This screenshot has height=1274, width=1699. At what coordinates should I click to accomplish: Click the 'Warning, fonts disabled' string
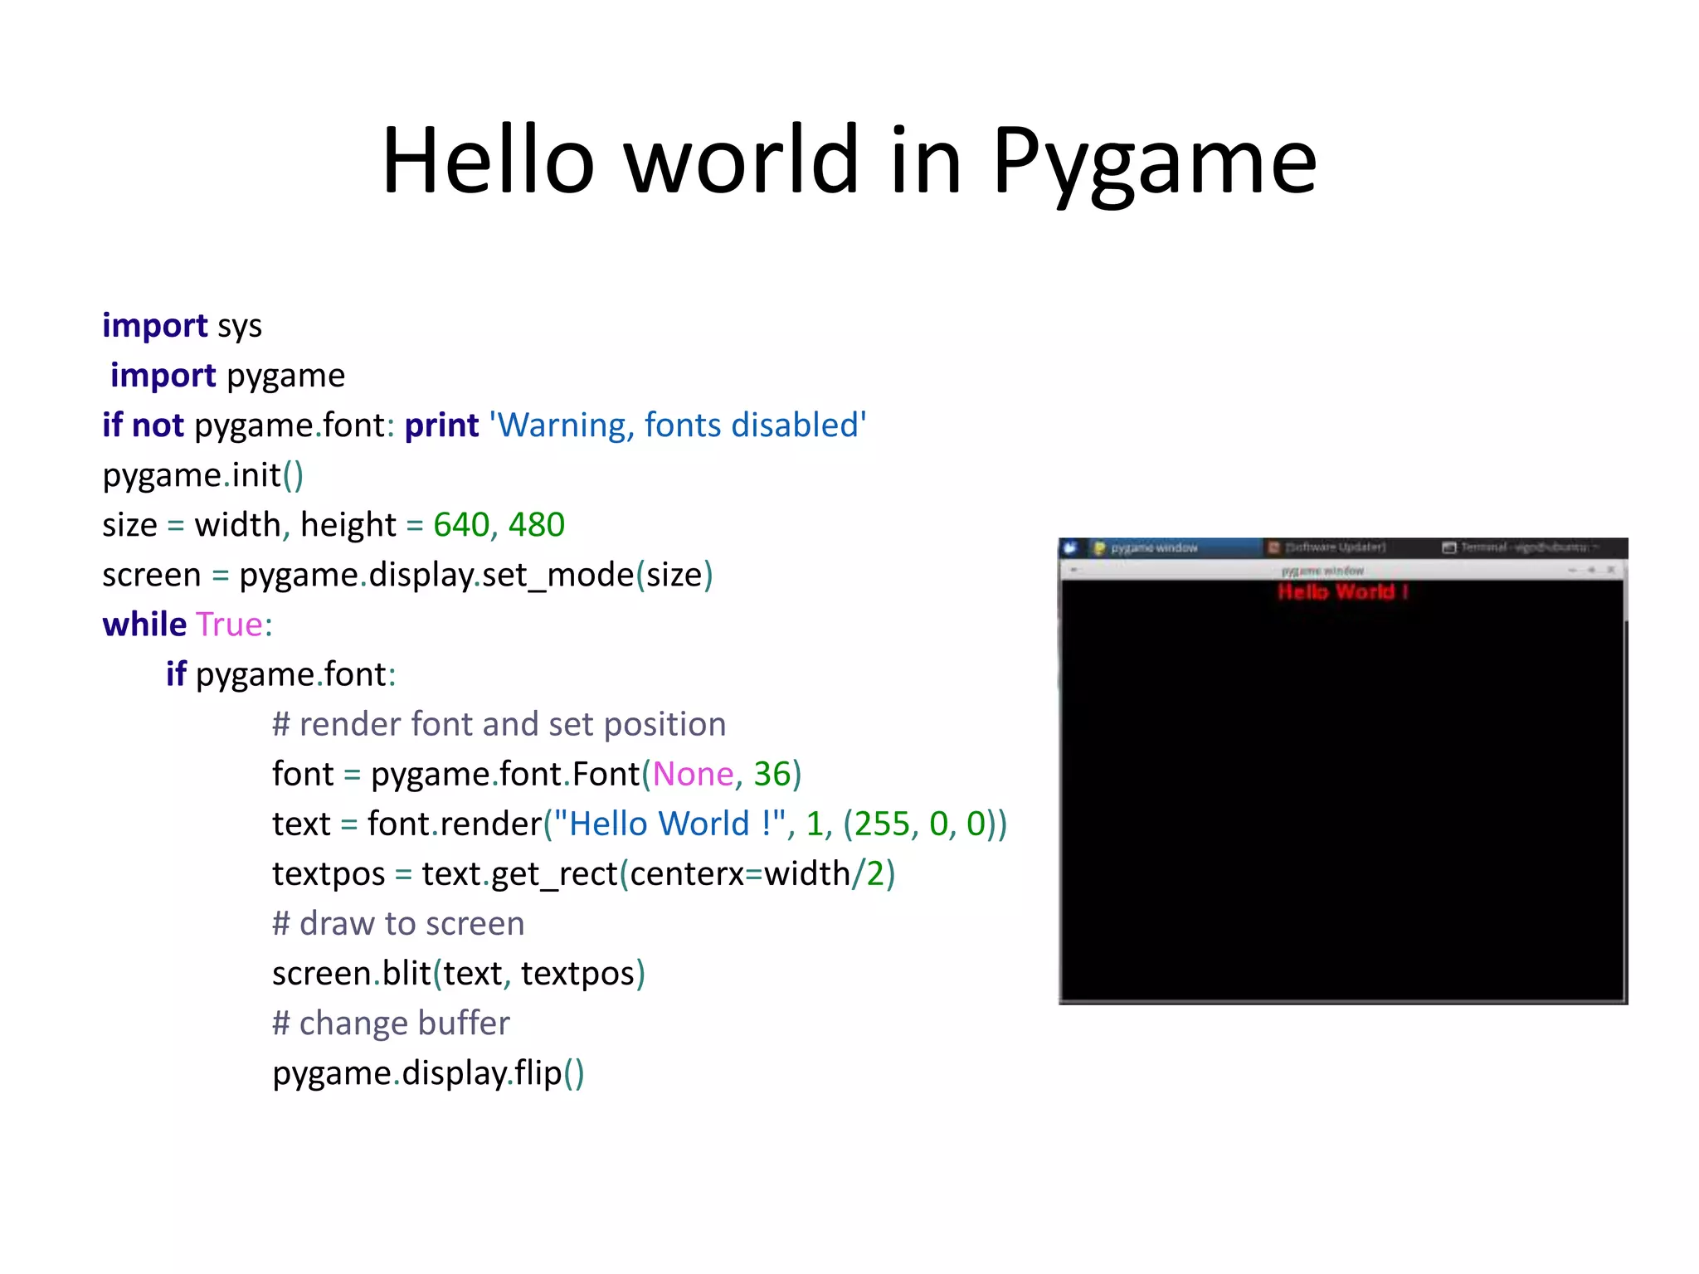point(678,425)
